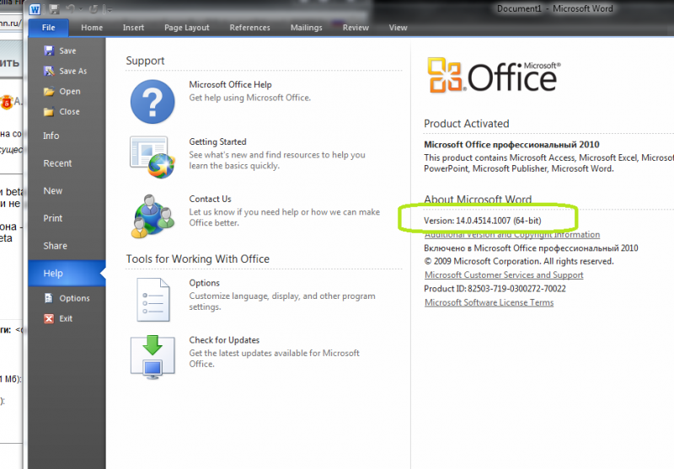Click the Product ID 82503-719-0300272-70022 text
The width and height of the screenshot is (674, 469).
click(495, 289)
